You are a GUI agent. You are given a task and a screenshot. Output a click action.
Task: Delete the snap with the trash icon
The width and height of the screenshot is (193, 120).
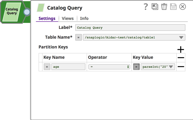pyautogui.click(x=164, y=7)
